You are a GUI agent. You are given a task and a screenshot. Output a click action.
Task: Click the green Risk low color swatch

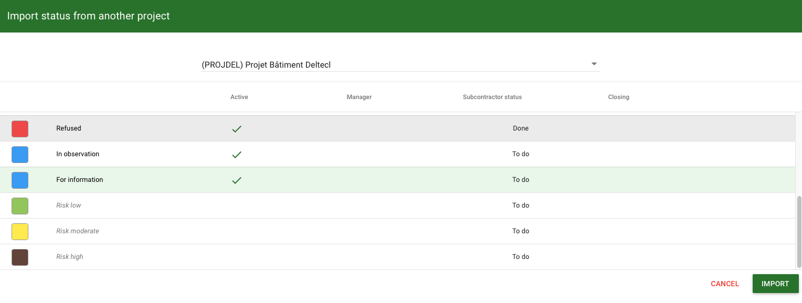20,205
